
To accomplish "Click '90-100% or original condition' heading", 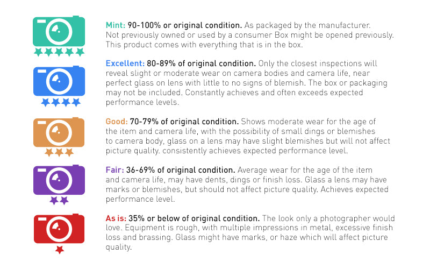I will coord(185,25).
